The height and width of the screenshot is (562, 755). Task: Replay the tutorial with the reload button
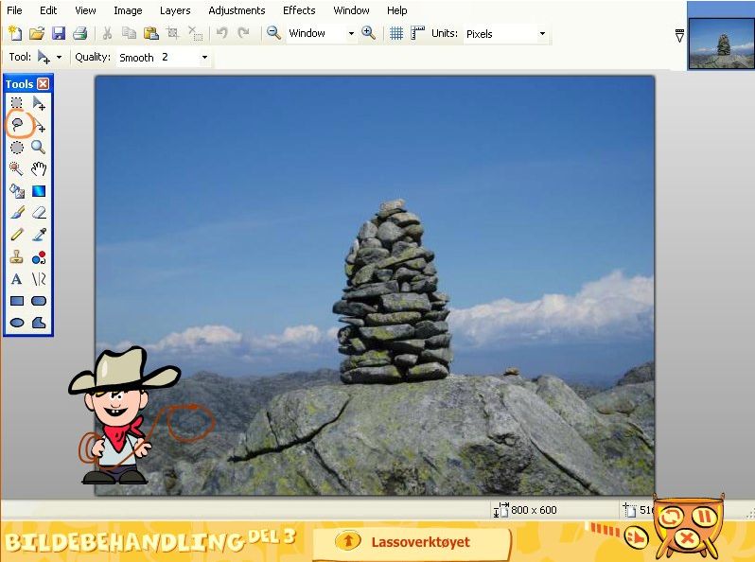pos(671,517)
